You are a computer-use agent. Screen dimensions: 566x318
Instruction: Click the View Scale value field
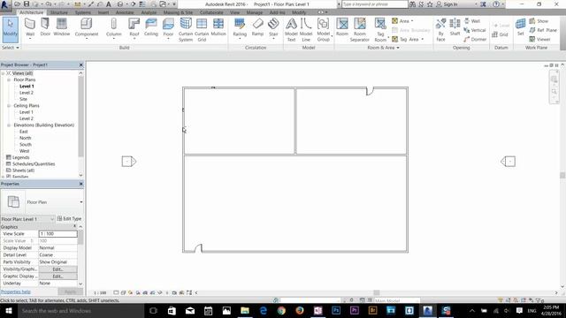tap(57, 233)
